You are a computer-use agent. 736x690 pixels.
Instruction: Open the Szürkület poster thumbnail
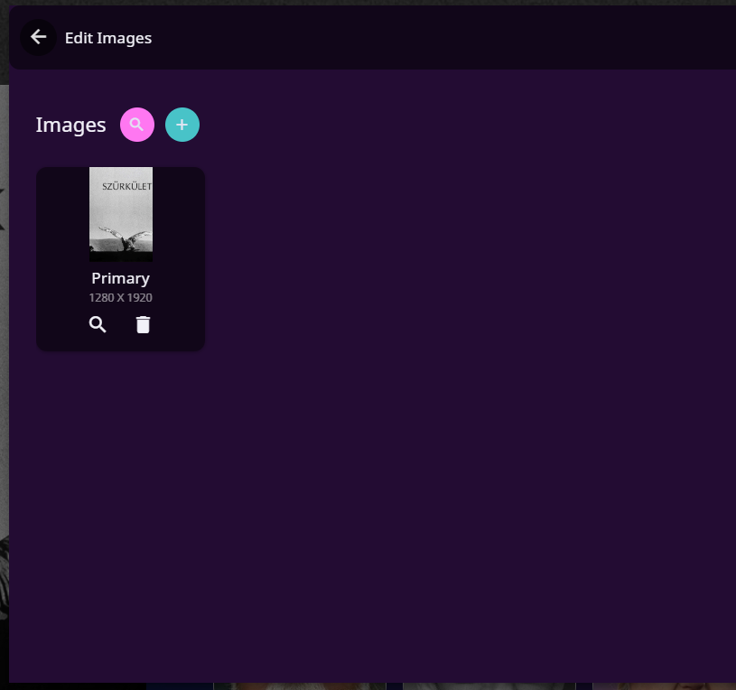coord(121,214)
